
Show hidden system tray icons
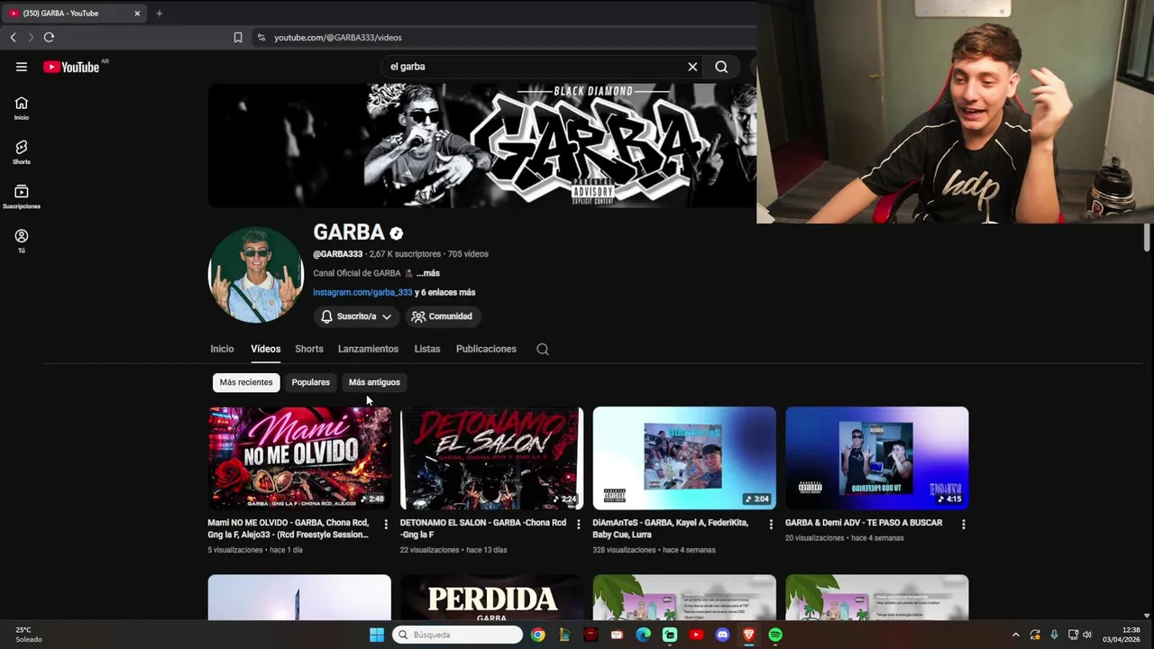1015,635
